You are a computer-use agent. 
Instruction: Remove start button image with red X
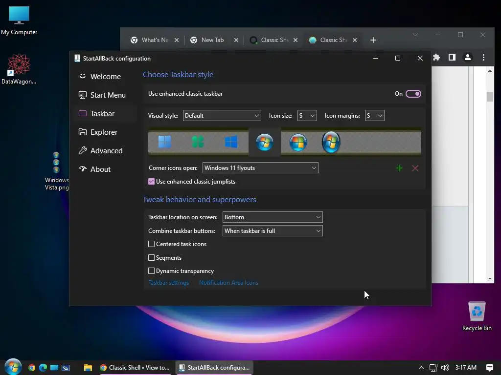[415, 168]
